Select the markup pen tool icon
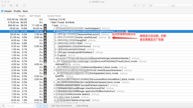This screenshot has height=108, width=193. (135, 6)
